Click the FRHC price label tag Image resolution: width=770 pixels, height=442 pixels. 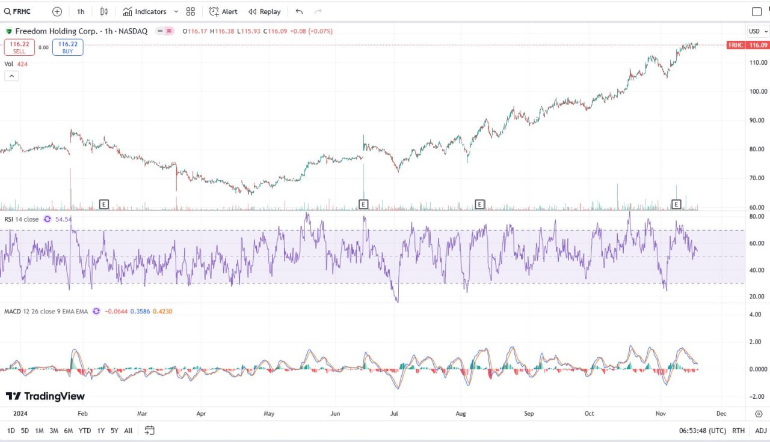pyautogui.click(x=735, y=45)
